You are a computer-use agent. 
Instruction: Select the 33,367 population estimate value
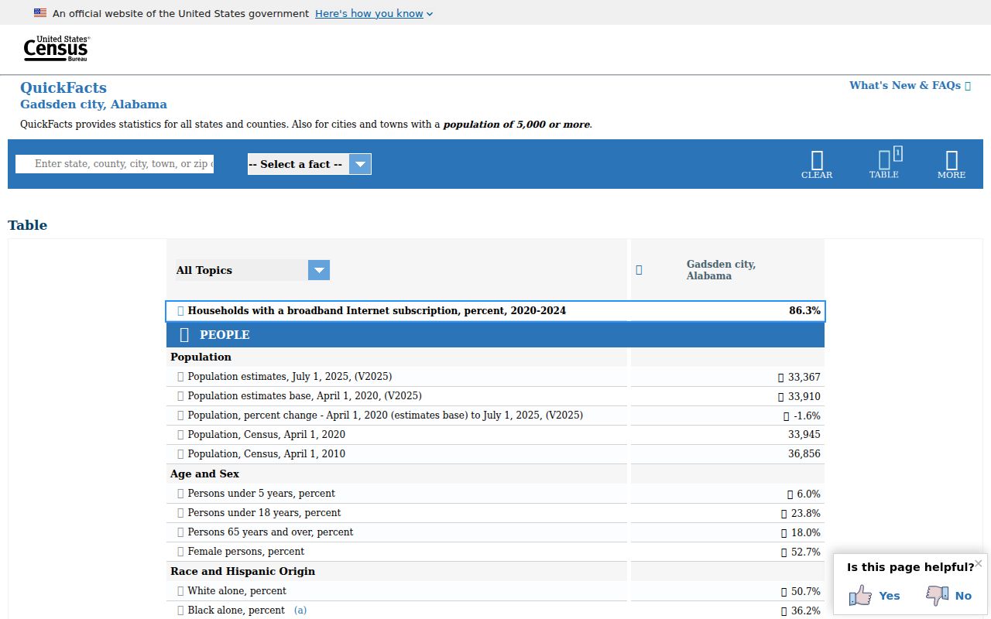click(804, 378)
